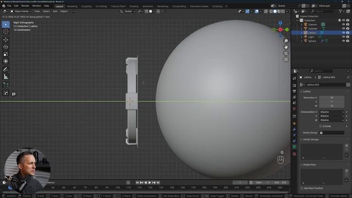Image resolution: width=352 pixels, height=198 pixels.
Task: Add a shape key with plus button
Action: point(346,171)
